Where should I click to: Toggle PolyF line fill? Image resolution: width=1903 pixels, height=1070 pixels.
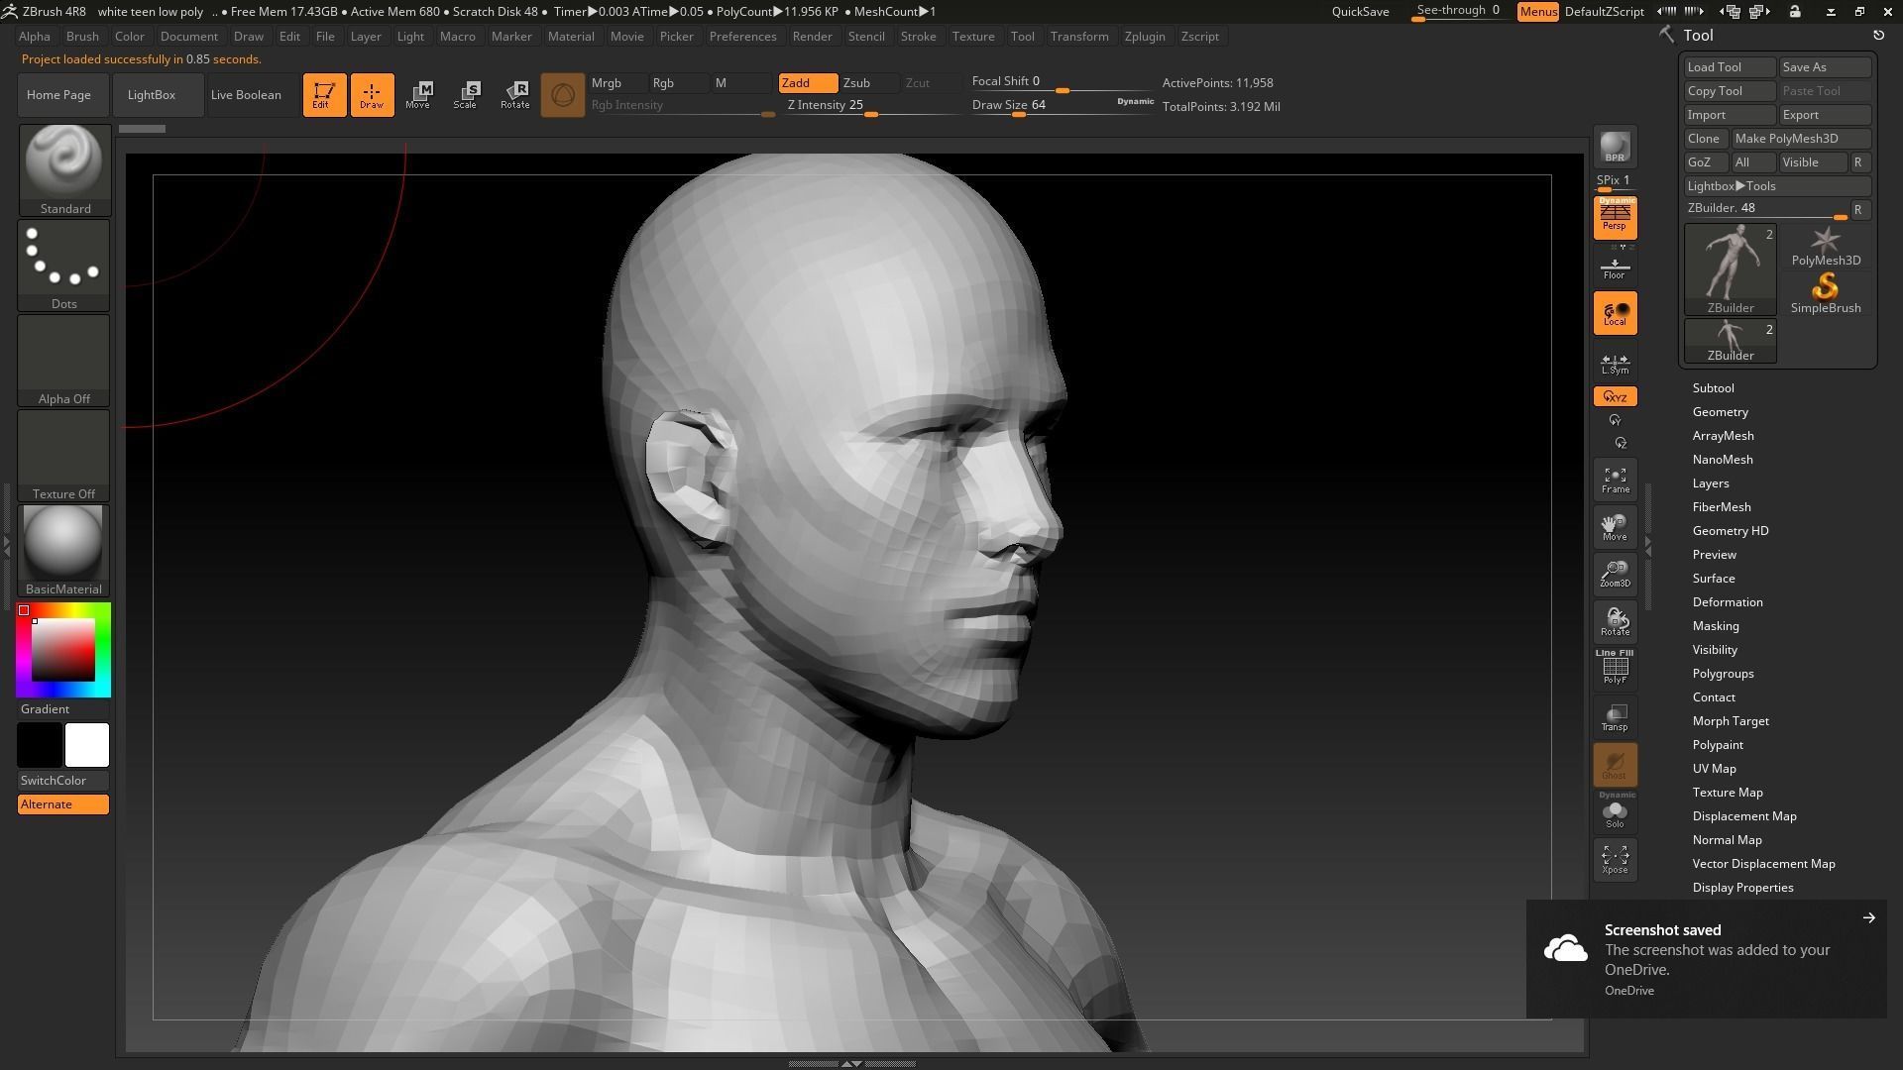(x=1615, y=668)
